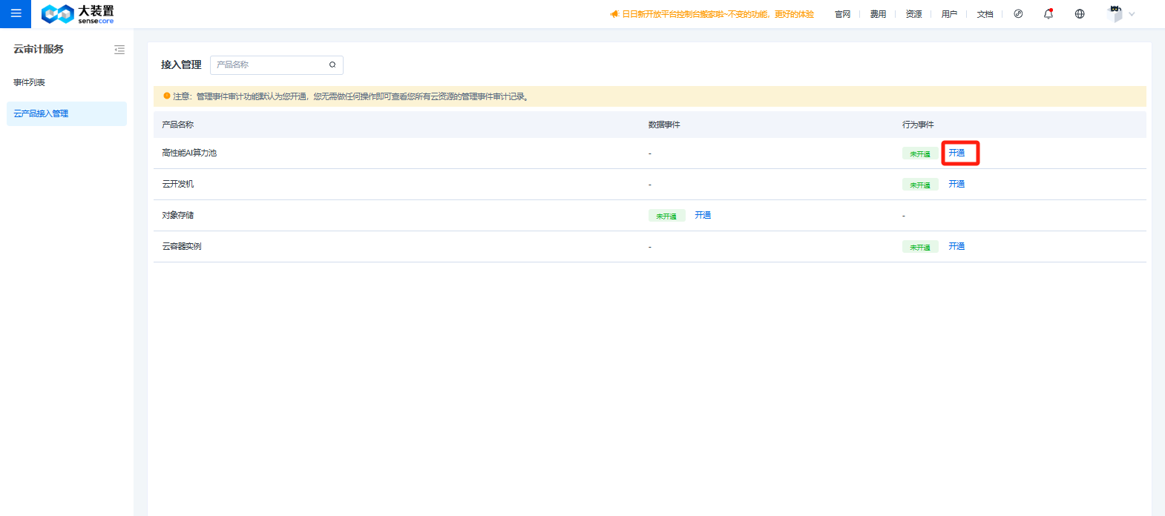The image size is (1165, 516).
Task: Click the user avatar icon
Action: tap(1115, 14)
